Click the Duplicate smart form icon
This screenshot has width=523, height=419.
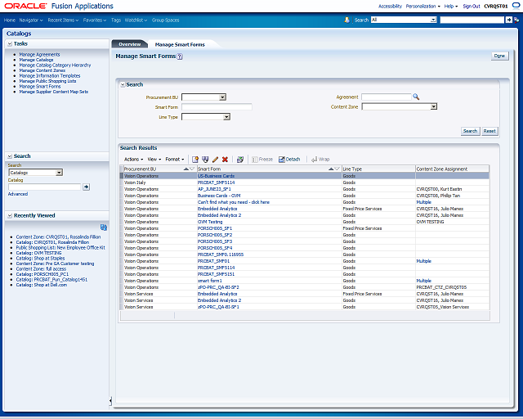[205, 160]
